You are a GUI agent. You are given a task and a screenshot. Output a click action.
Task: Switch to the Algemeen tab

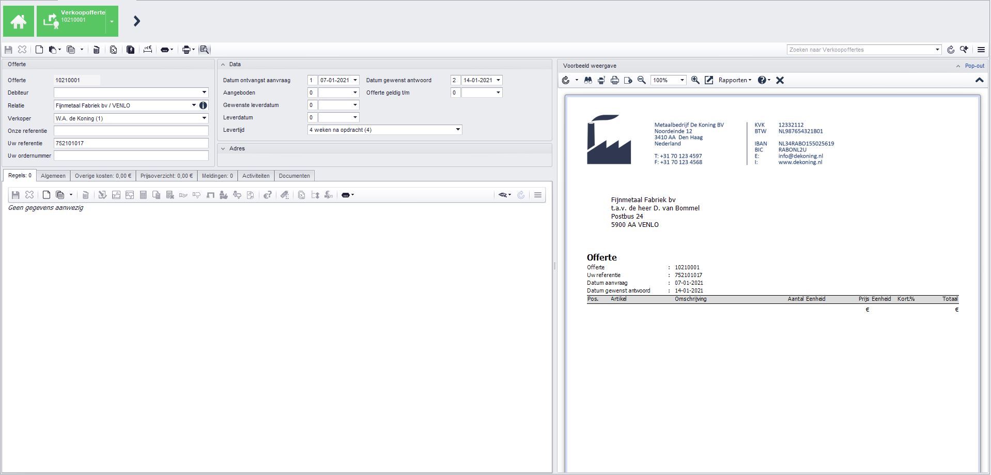pyautogui.click(x=53, y=176)
